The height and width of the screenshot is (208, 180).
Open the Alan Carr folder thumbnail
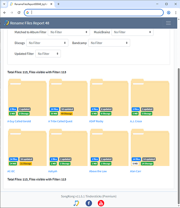pos(150,147)
